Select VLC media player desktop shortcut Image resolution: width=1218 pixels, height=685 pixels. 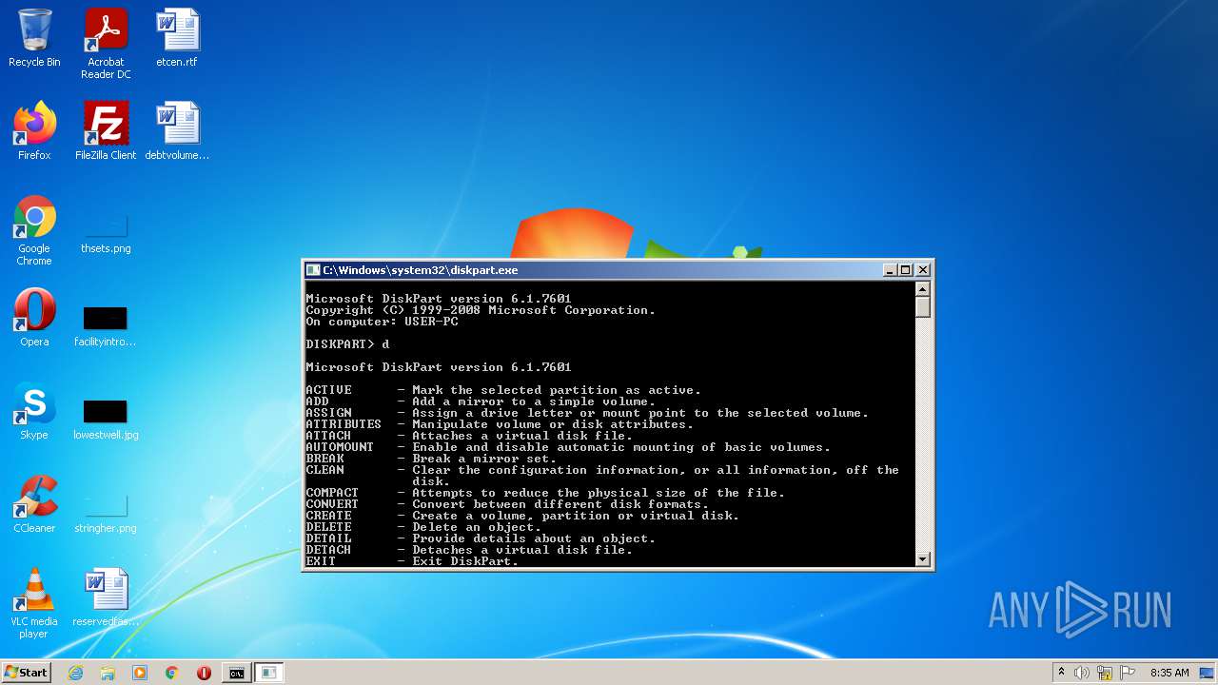click(34, 603)
